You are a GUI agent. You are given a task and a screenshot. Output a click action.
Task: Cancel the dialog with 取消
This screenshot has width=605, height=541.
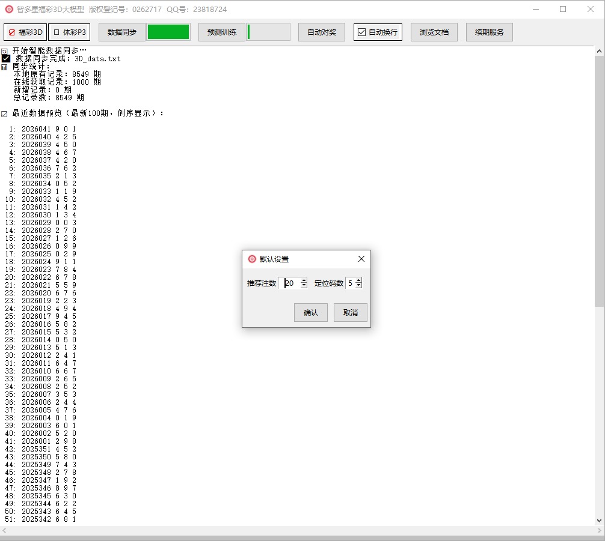click(x=350, y=313)
